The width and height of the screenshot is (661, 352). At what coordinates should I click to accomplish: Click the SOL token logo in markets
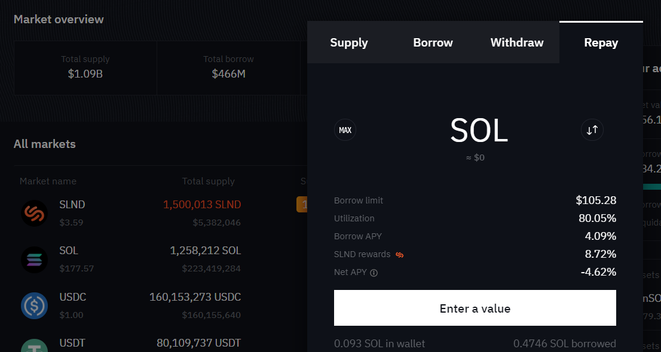[34, 260]
